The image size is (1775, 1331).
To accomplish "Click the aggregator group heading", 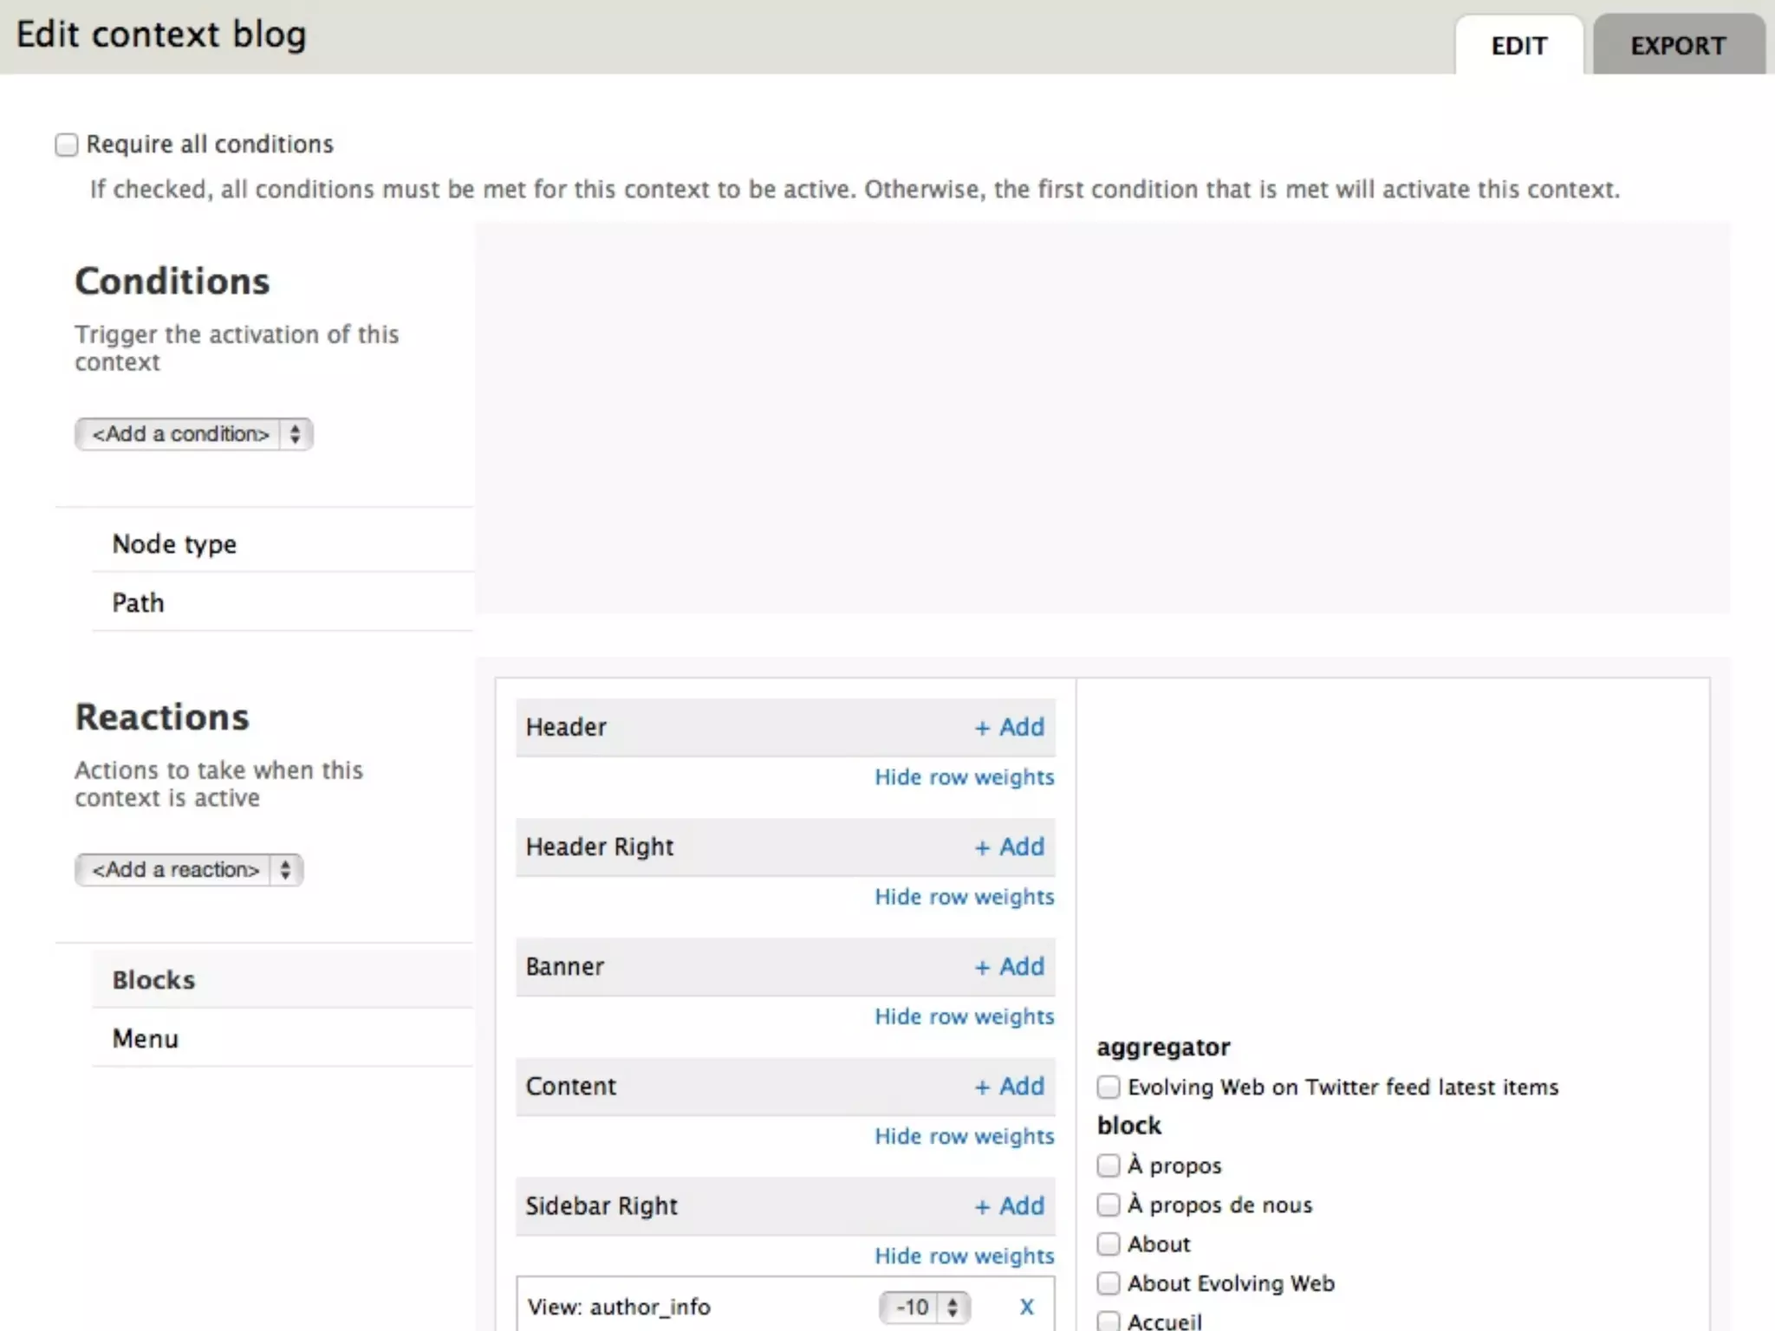I will pyautogui.click(x=1163, y=1048).
